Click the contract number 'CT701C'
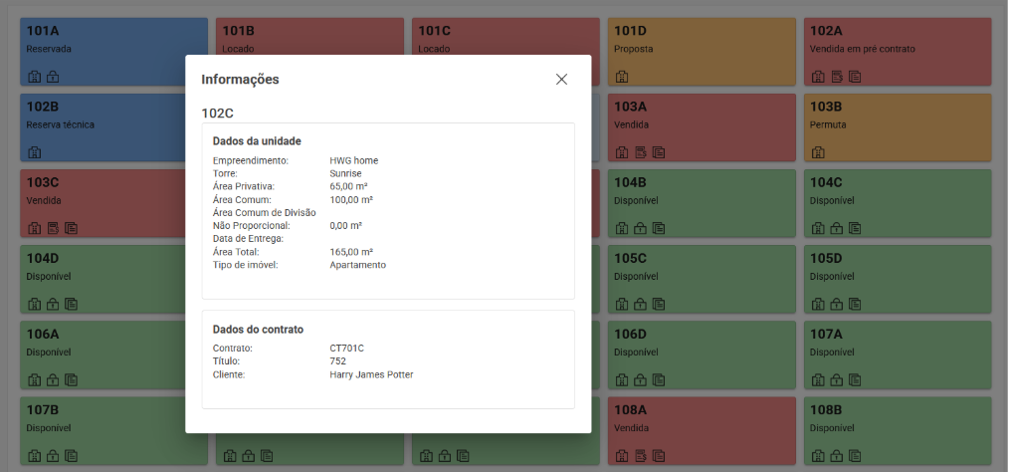 [347, 348]
